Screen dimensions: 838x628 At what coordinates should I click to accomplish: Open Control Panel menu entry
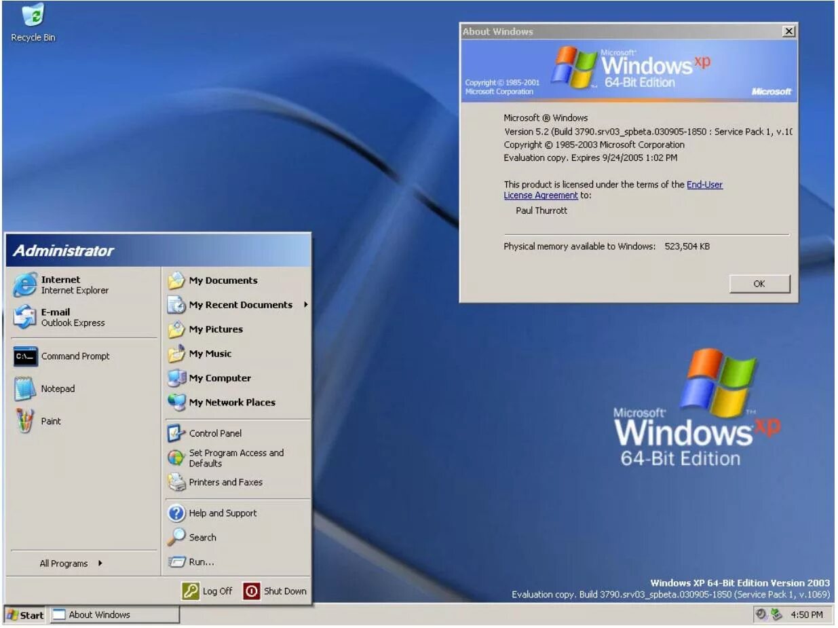[236, 433]
